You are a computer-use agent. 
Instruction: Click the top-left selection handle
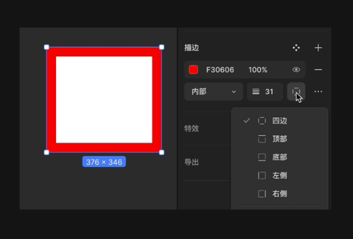(x=46, y=47)
